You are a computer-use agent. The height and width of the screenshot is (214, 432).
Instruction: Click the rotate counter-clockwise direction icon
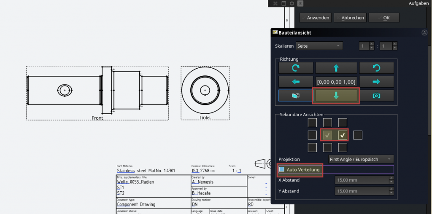(376, 68)
